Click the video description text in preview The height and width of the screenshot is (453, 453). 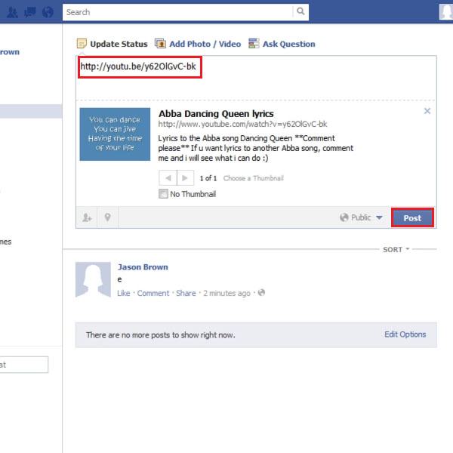pos(256,148)
